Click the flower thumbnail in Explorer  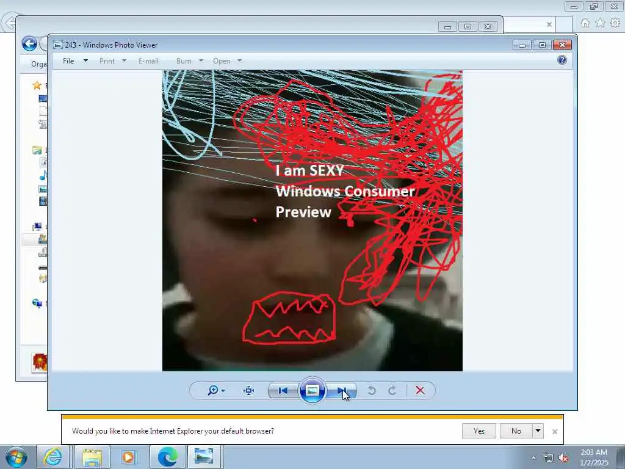(x=40, y=363)
